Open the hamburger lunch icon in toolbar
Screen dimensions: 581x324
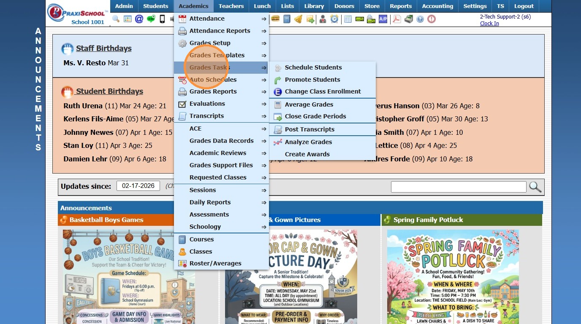tap(275, 19)
